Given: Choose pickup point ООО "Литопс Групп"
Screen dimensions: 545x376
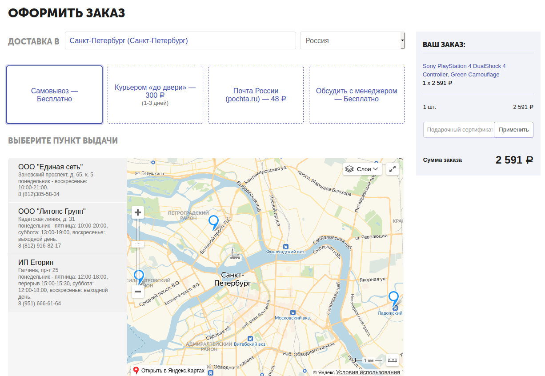Looking at the screenshot, I should tap(68, 228).
